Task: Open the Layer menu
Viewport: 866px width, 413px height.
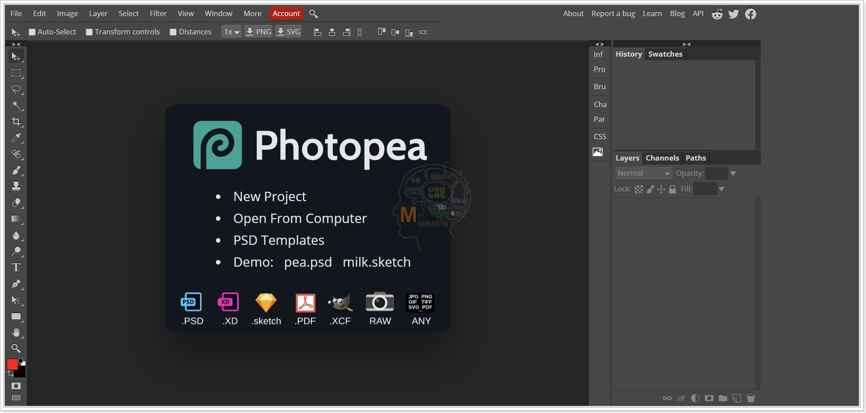Action: (x=98, y=14)
